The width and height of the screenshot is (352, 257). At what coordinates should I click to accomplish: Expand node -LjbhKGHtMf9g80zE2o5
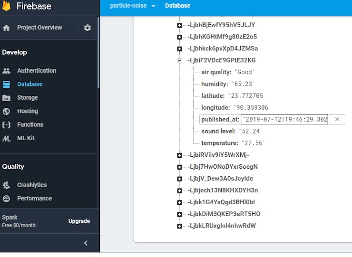coord(179,37)
